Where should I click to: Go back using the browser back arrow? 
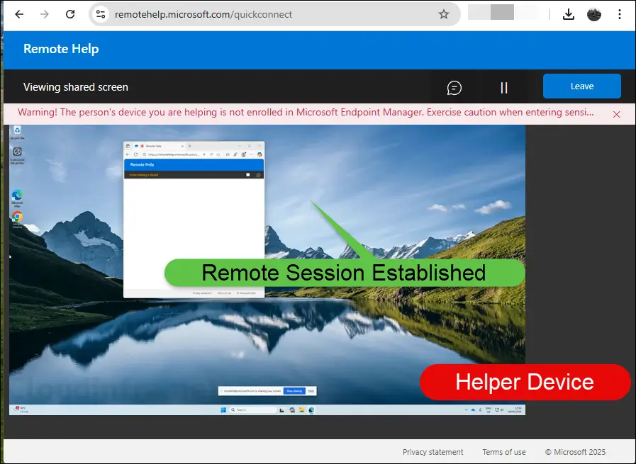(19, 14)
